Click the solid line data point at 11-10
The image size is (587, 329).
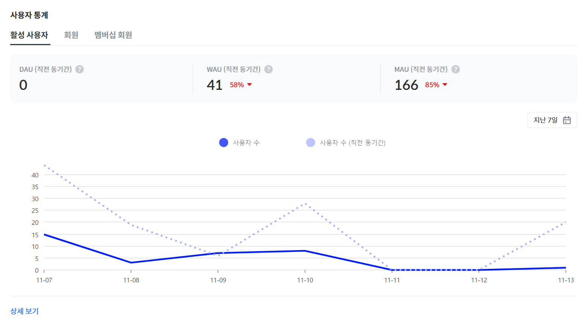click(x=305, y=251)
